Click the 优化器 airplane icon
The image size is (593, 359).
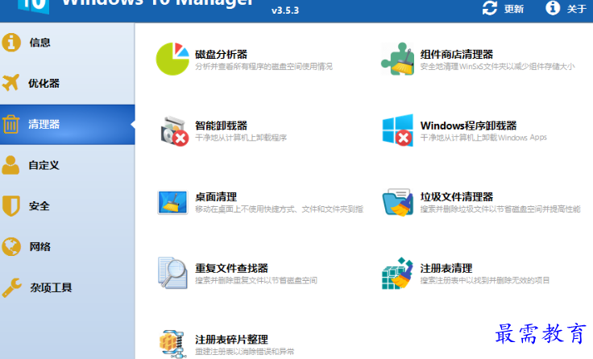(10, 83)
